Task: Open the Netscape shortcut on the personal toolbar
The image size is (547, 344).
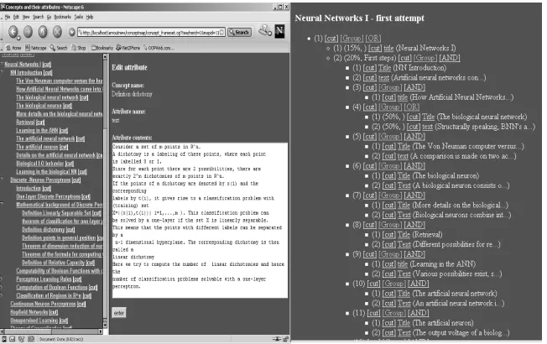Action: tap(35, 48)
